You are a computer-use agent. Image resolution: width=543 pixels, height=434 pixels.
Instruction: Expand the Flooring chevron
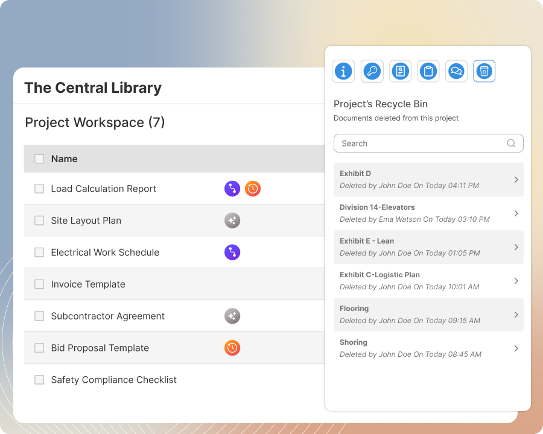tap(516, 315)
